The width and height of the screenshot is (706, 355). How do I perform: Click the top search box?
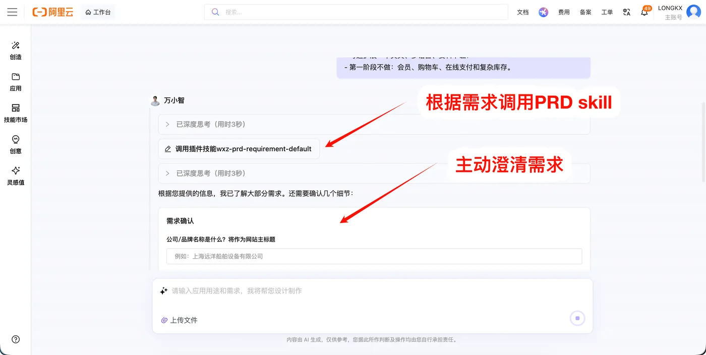point(356,12)
